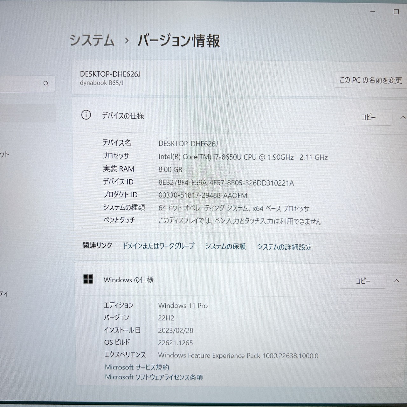The image size is (407, 407).
Task: Click the プロセッサ label
Action: [116, 155]
